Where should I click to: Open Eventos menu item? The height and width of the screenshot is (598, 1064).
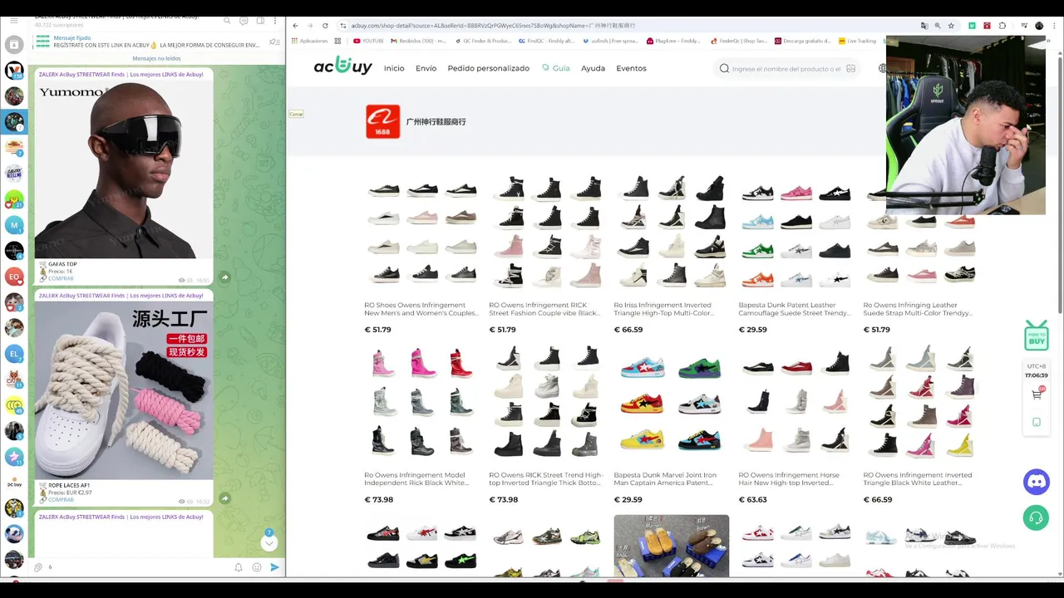coord(631,68)
